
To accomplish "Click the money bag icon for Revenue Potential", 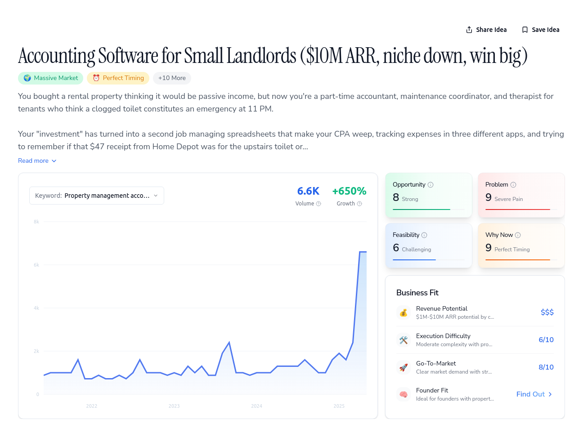I will [404, 312].
